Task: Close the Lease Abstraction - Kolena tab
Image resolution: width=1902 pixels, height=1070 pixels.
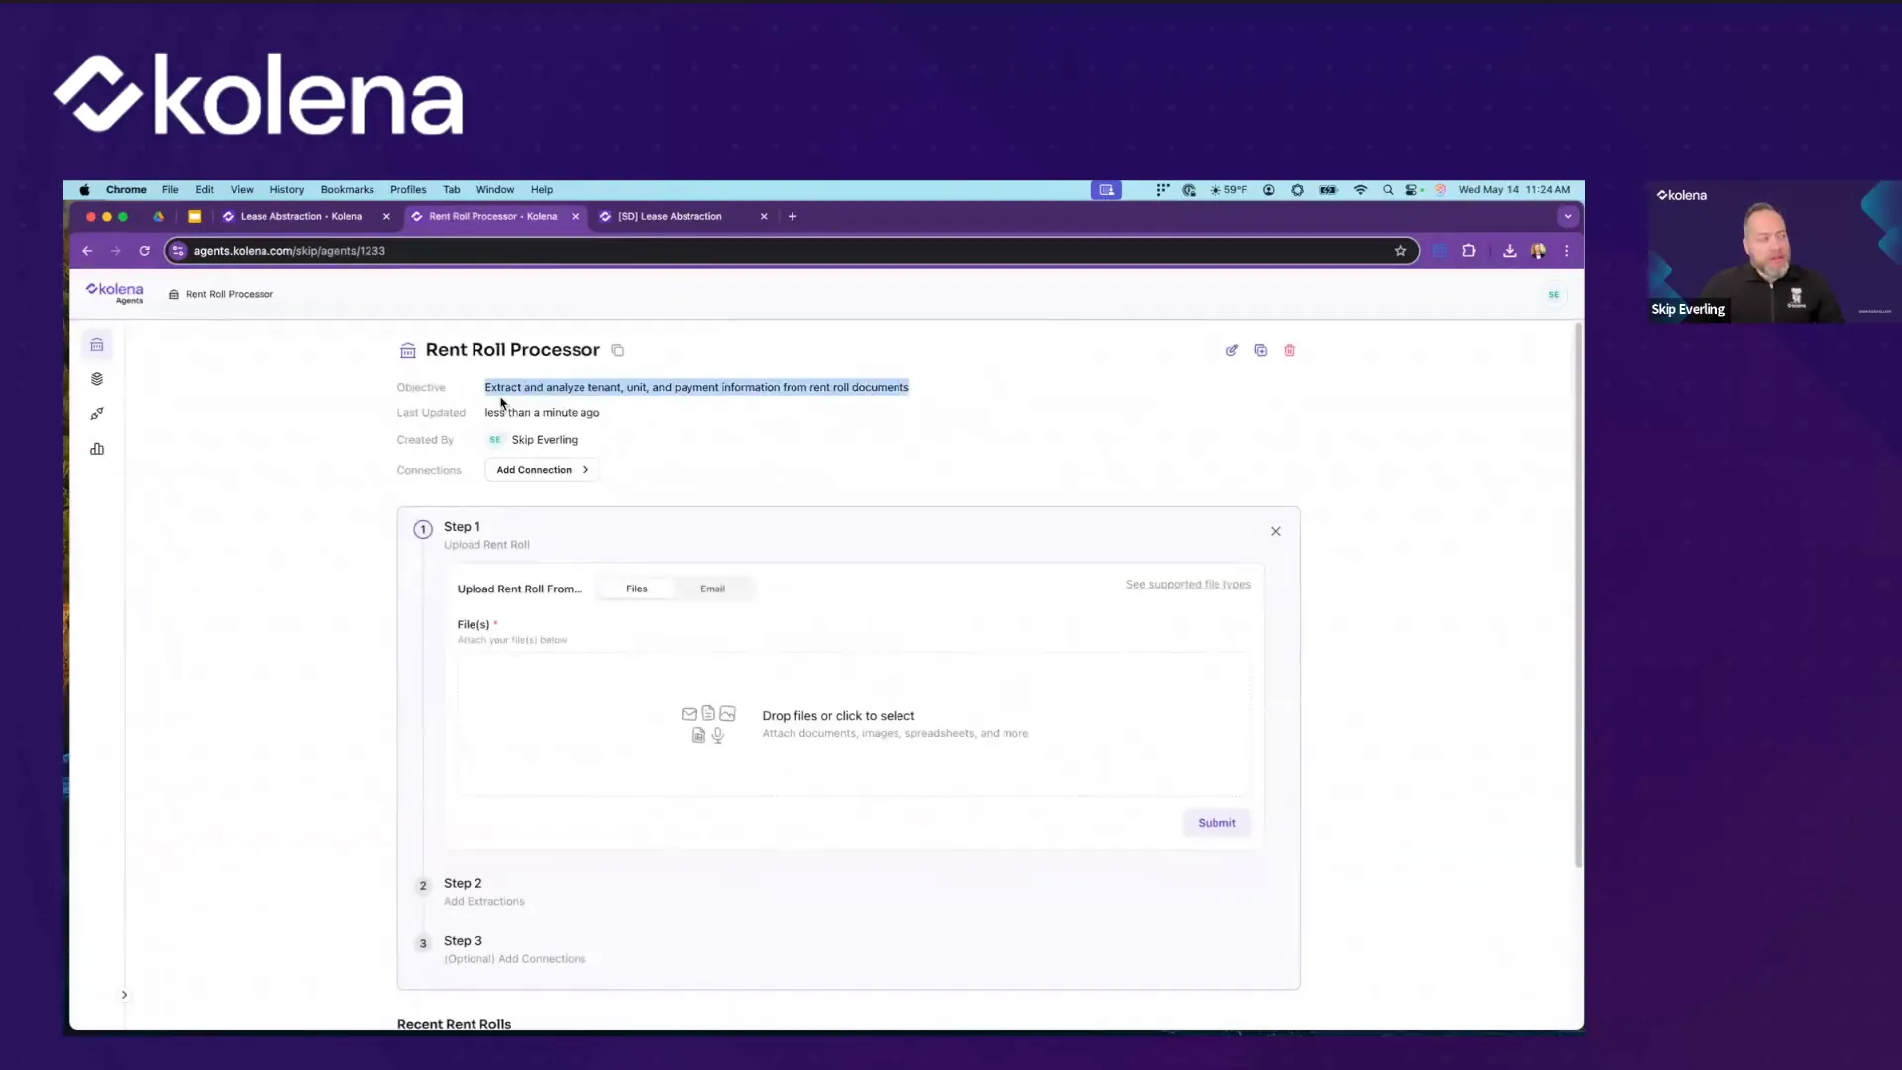Action: point(386,216)
